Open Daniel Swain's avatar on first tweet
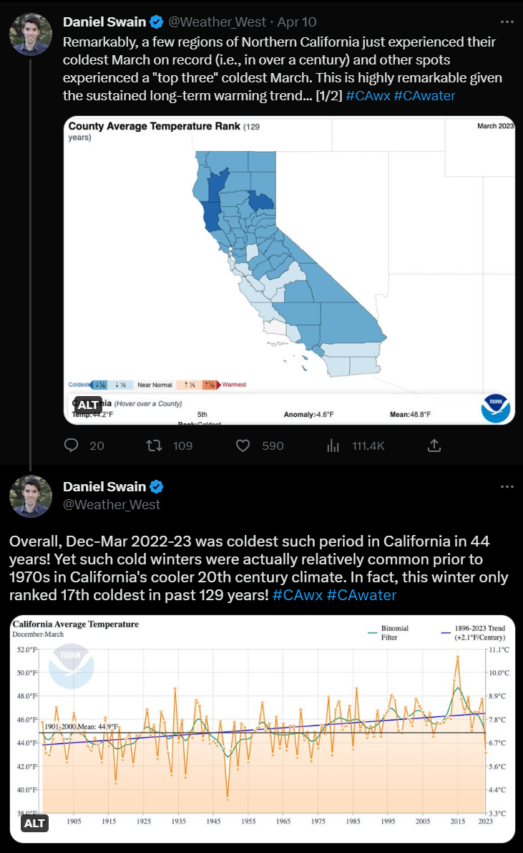The width and height of the screenshot is (523, 853). click(31, 34)
